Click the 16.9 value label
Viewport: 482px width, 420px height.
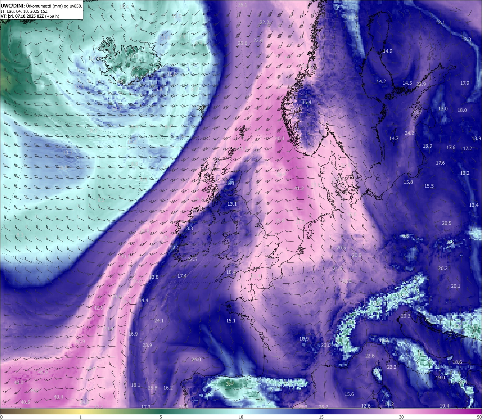(x=133, y=334)
